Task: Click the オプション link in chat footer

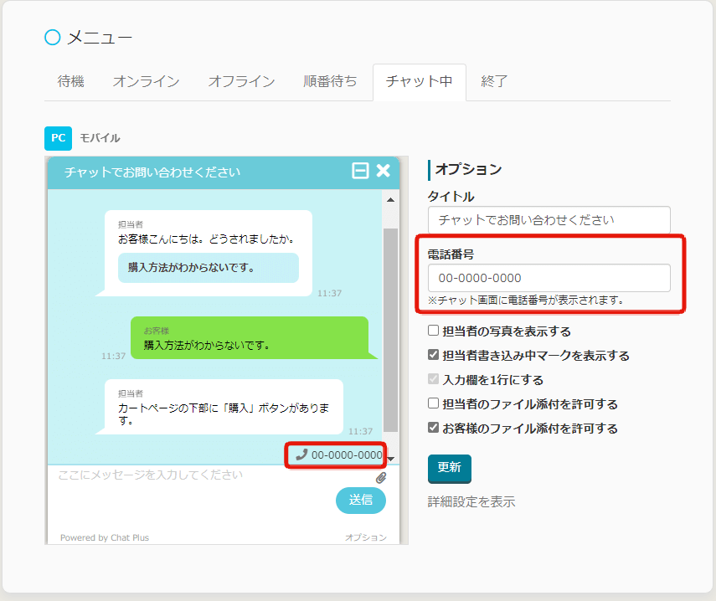Action: click(366, 537)
